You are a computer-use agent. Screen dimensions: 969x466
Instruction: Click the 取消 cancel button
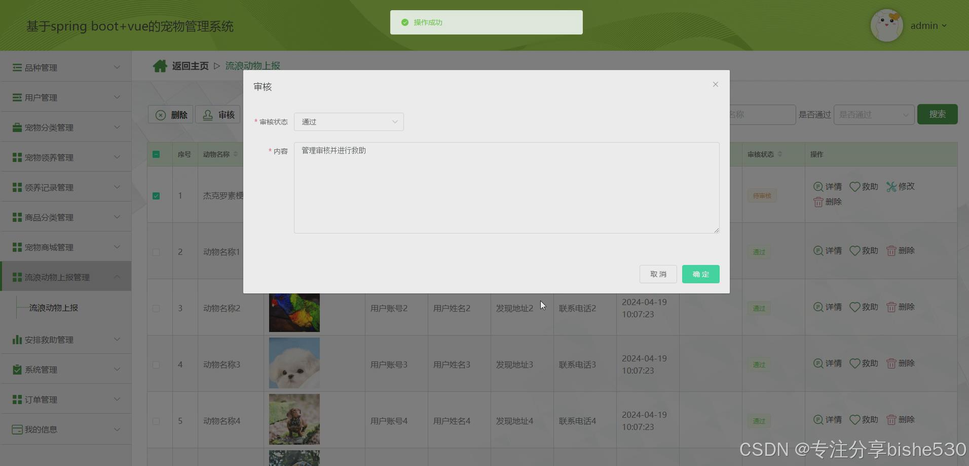pos(658,274)
